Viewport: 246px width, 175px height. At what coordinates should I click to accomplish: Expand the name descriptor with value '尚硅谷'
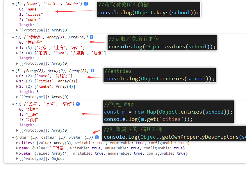click(17, 148)
